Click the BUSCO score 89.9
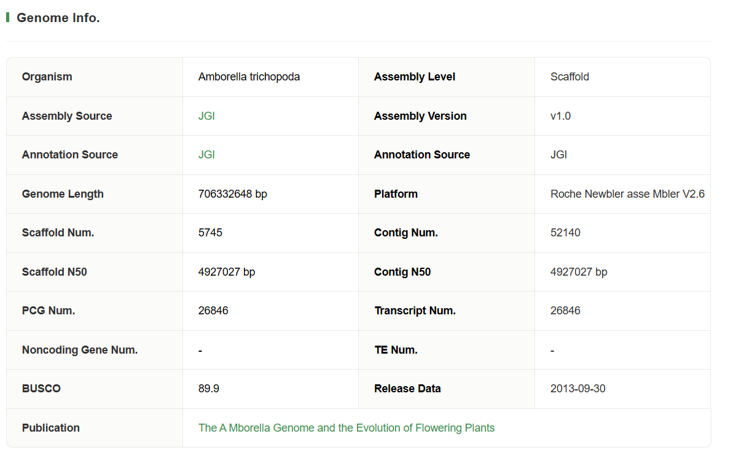 click(x=209, y=389)
